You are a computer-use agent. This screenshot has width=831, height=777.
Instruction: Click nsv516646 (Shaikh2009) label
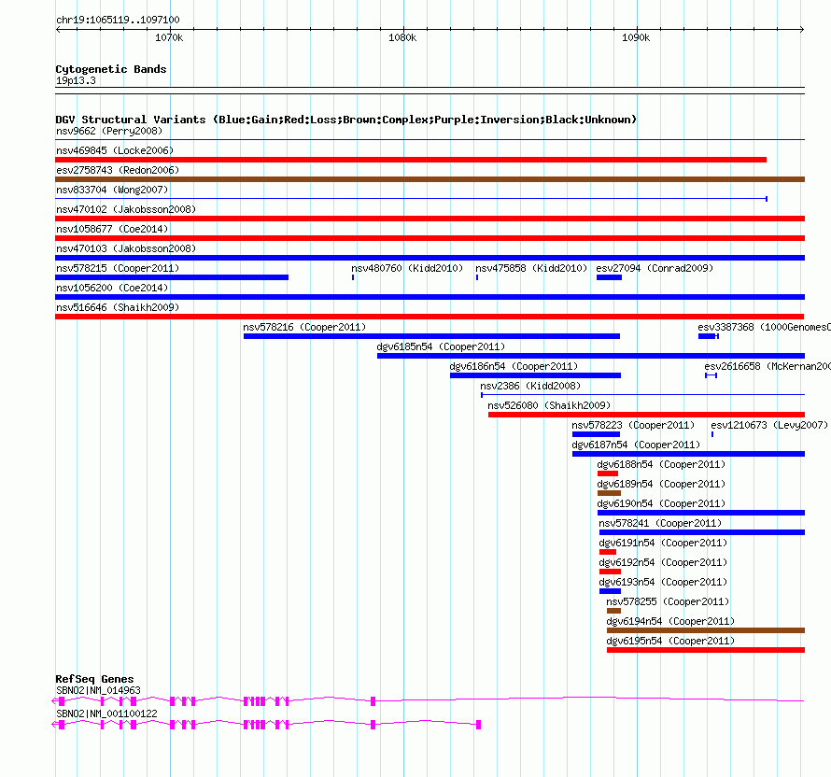(118, 307)
